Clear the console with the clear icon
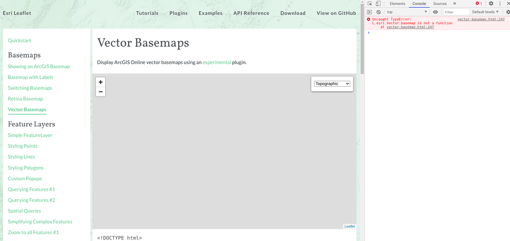The height and width of the screenshot is (241, 510). click(379, 12)
